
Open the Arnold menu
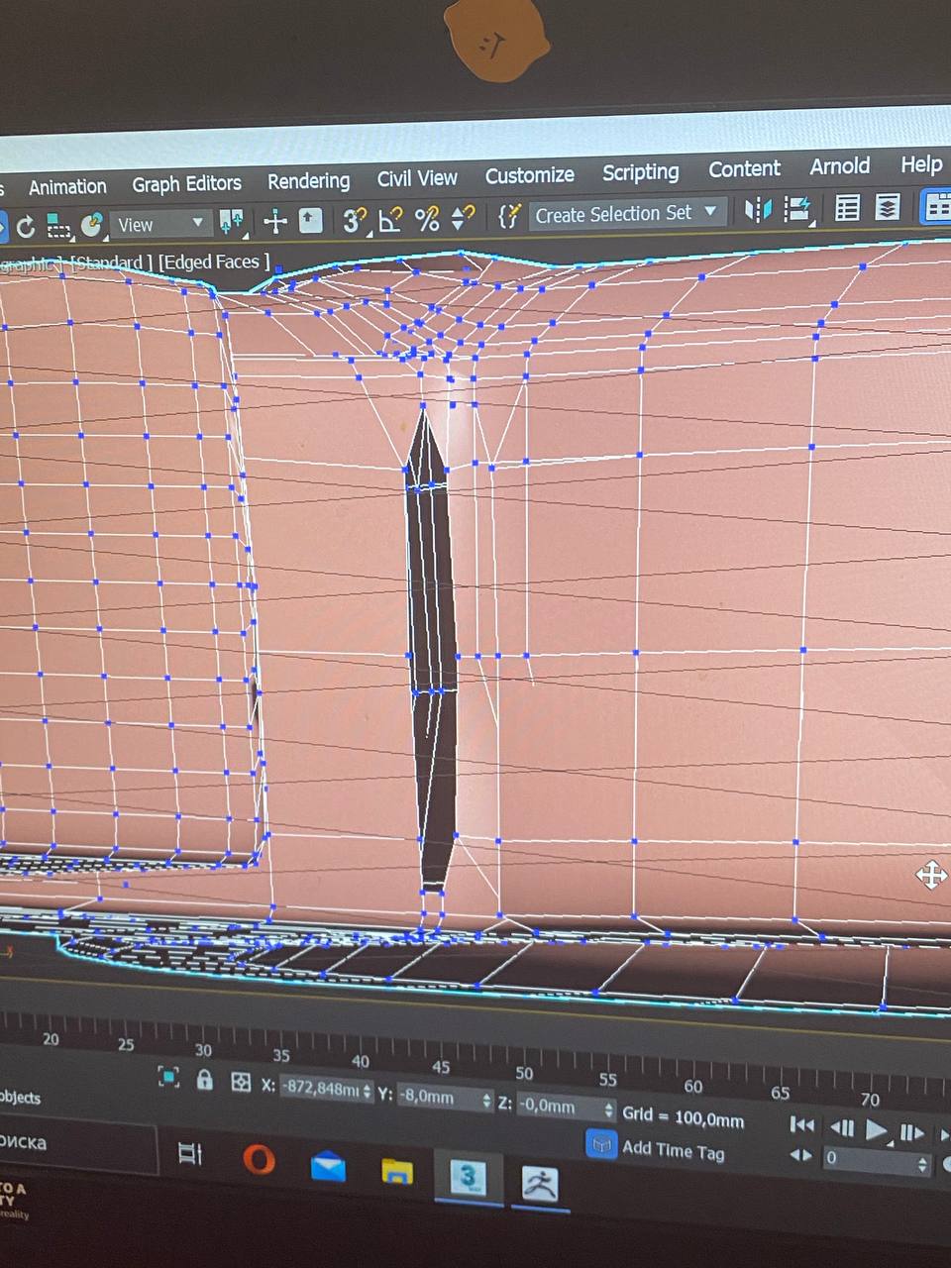tap(840, 165)
